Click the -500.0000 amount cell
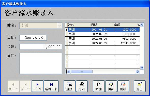 tap(126, 39)
